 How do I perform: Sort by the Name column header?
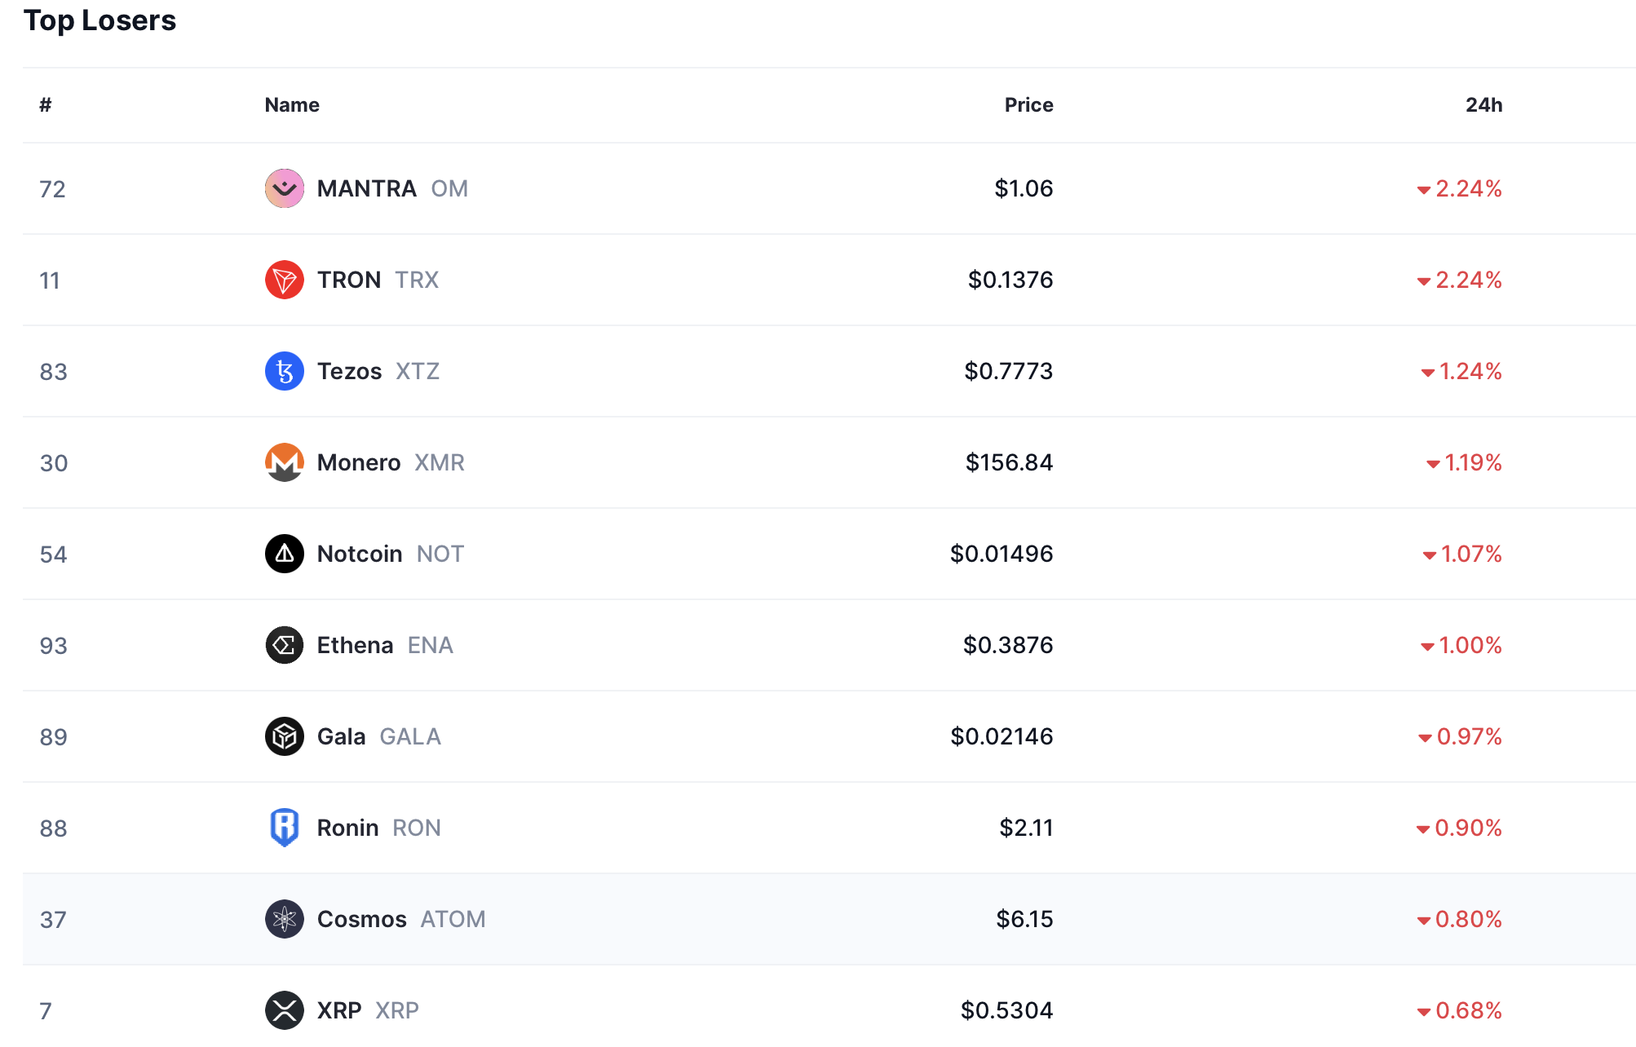tap(292, 105)
